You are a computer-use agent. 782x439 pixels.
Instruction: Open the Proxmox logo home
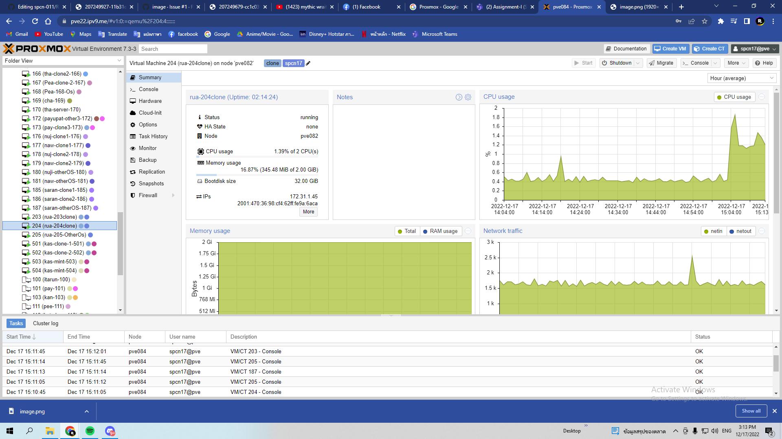(x=37, y=49)
